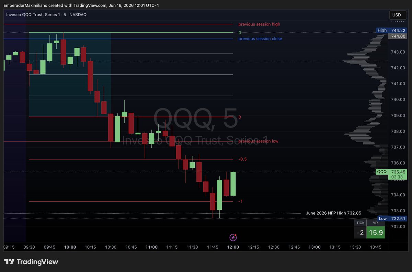Click 13:15 on the time axis
This screenshot has height=272, width=412.
335,247
